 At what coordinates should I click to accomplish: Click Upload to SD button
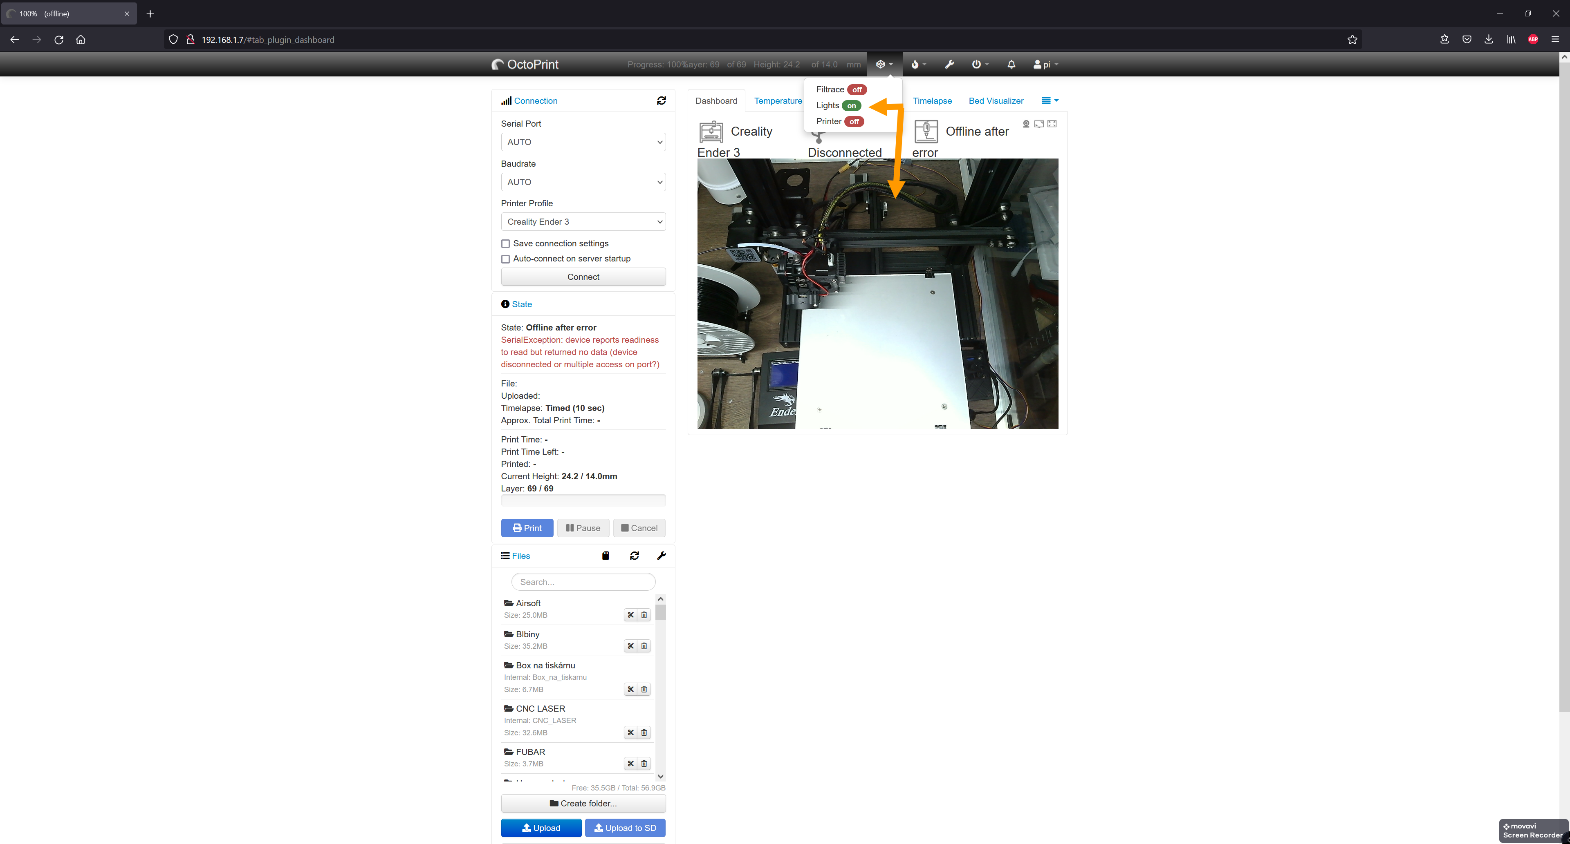(625, 828)
